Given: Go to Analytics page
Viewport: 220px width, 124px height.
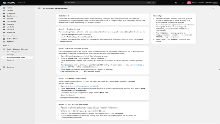Looking at the screenshot, I should coord(11,32).
